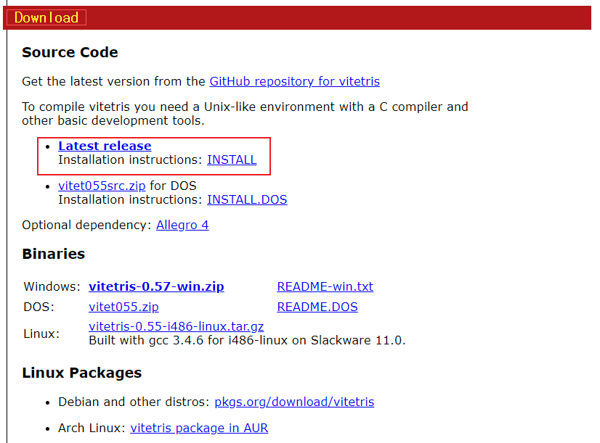
Task: Click 'Built with gcc 3.4.6' description text
Action: [x=247, y=340]
